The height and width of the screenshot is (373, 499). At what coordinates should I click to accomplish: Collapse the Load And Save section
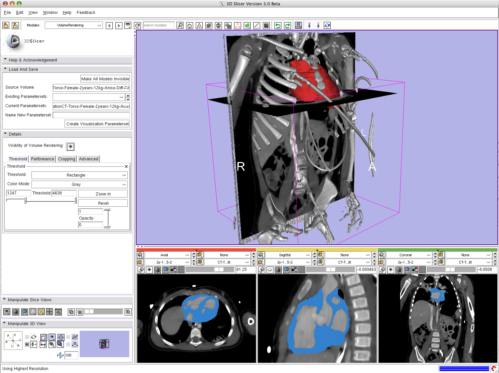click(x=23, y=69)
